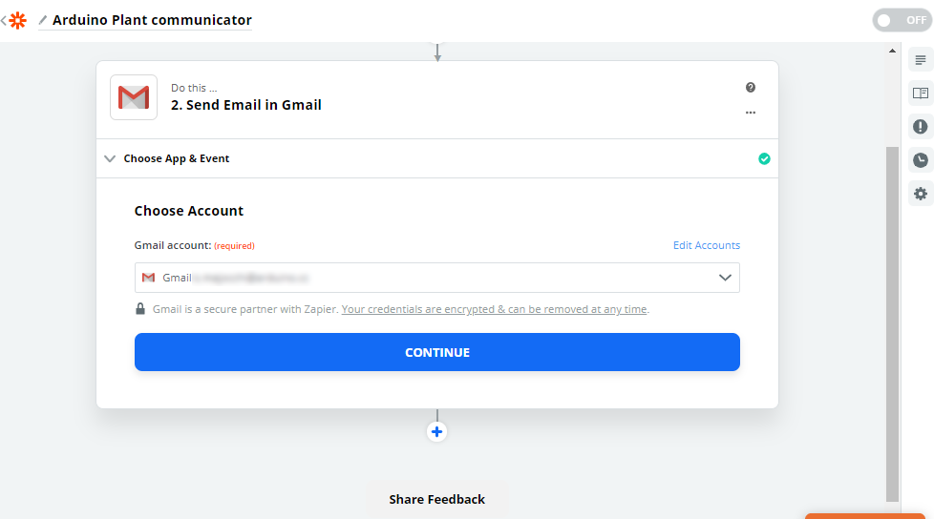Click the Gmail app logo

134,97
